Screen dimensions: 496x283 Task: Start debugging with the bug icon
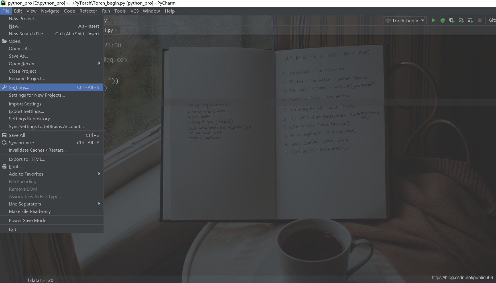point(443,21)
